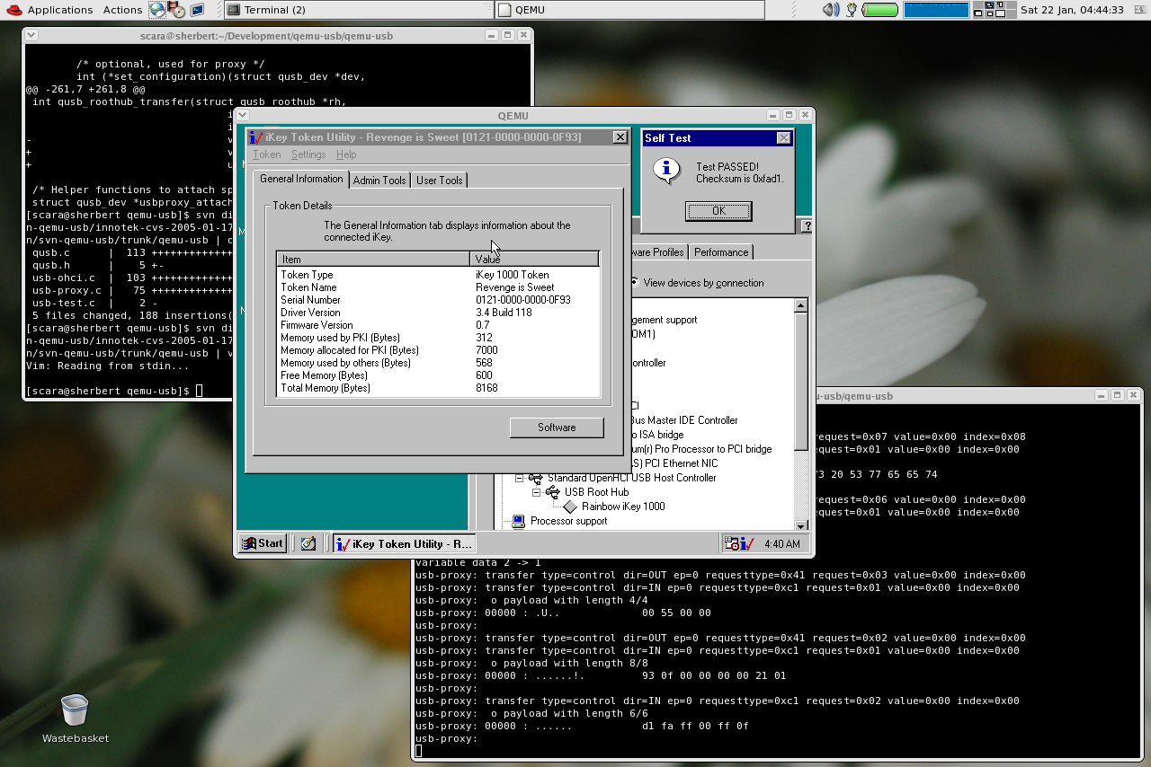Click PCI Ethernet NIC device entry

pyautogui.click(x=674, y=463)
